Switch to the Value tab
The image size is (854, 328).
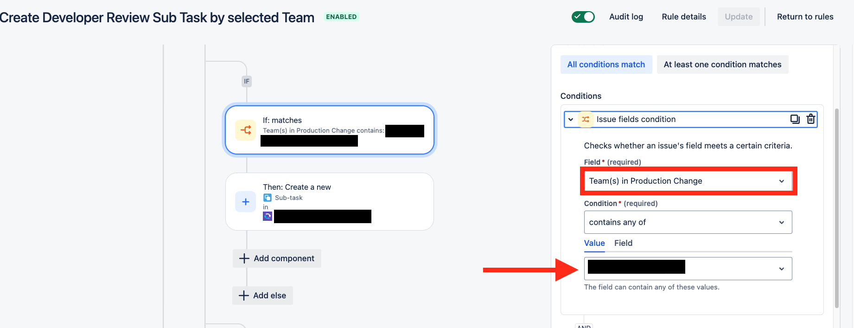pyautogui.click(x=594, y=243)
